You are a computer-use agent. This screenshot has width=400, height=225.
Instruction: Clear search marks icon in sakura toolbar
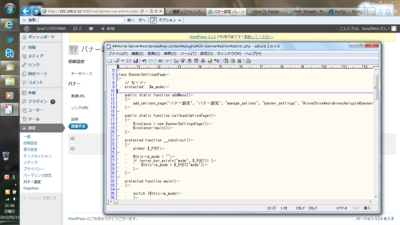point(202,61)
